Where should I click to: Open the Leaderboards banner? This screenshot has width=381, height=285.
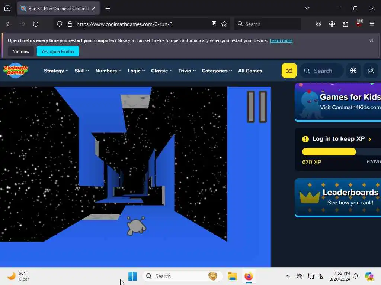pos(338,198)
